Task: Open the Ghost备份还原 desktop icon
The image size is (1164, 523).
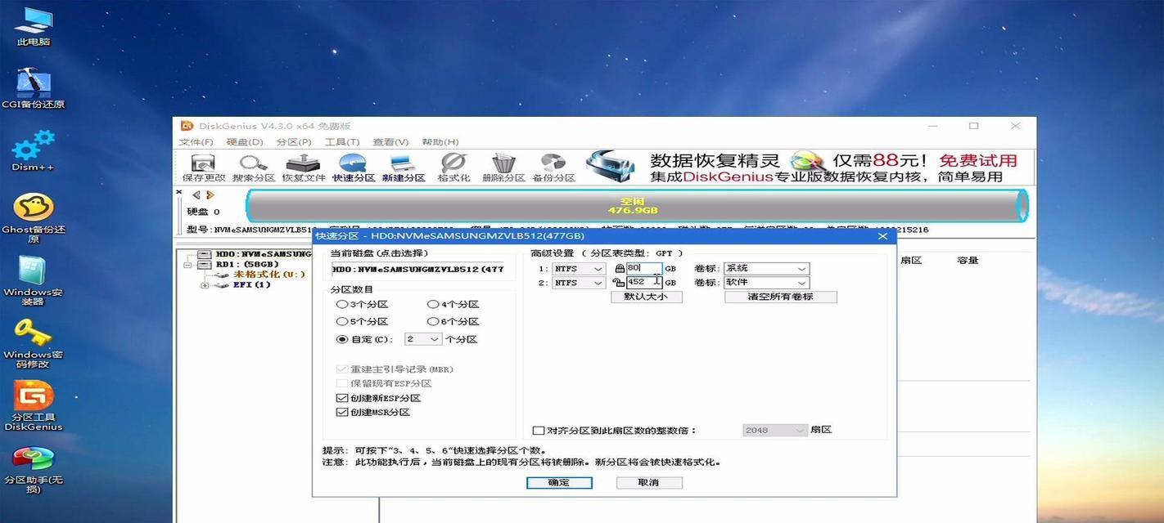Action: tap(34, 217)
